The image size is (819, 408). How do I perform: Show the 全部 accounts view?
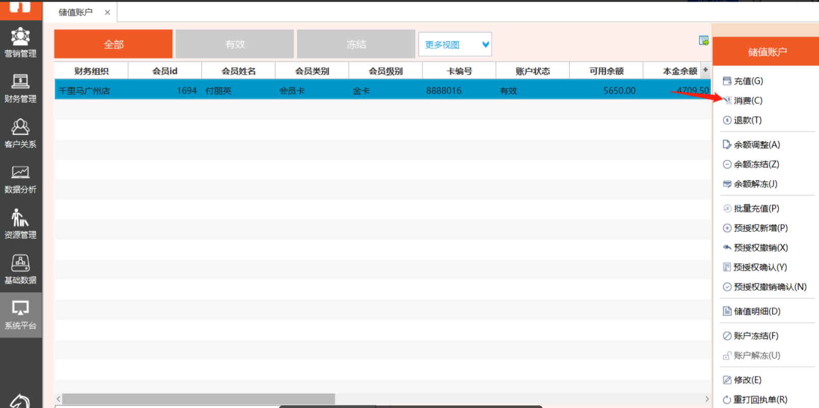pyautogui.click(x=113, y=44)
